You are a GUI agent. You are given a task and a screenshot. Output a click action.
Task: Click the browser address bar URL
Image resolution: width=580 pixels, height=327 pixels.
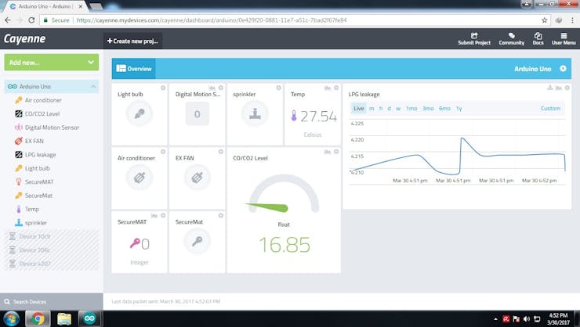pos(211,20)
